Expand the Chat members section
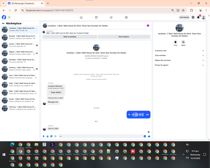The image size is (210, 168). point(179,55)
